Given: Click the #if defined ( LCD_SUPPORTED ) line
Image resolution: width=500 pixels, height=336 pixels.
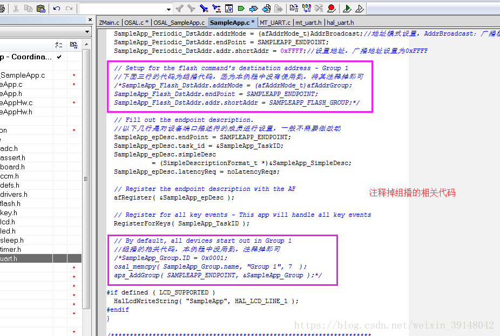Looking at the screenshot, I should [161, 292].
